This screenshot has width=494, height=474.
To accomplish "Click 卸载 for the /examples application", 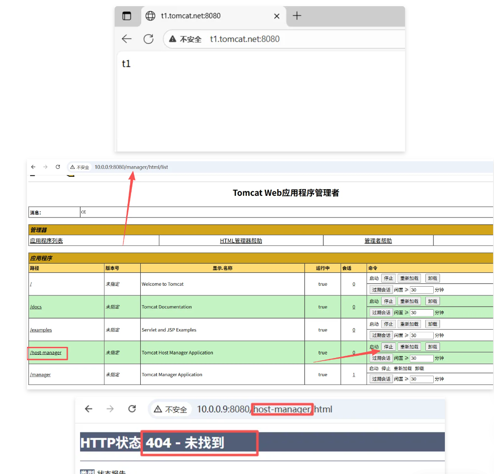I will click(x=432, y=324).
